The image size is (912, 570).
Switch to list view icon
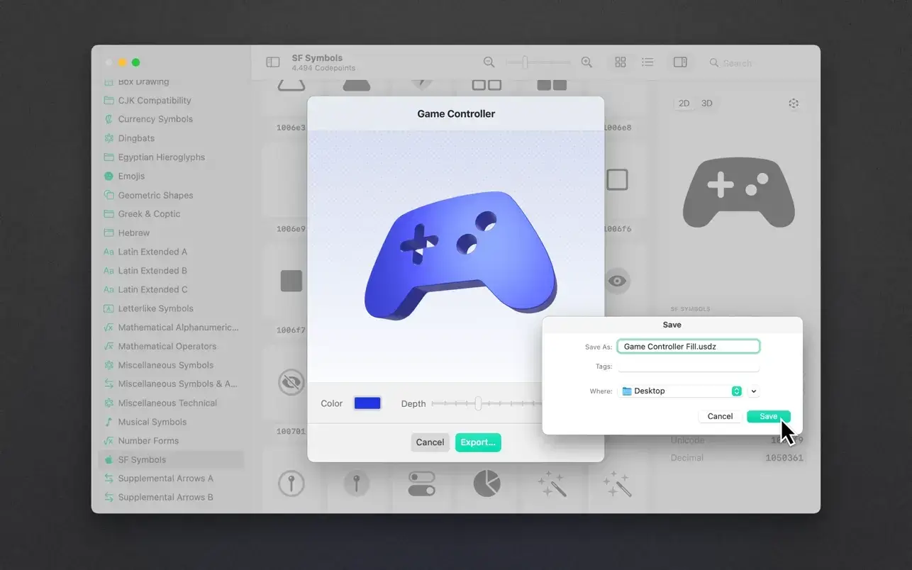pos(647,62)
